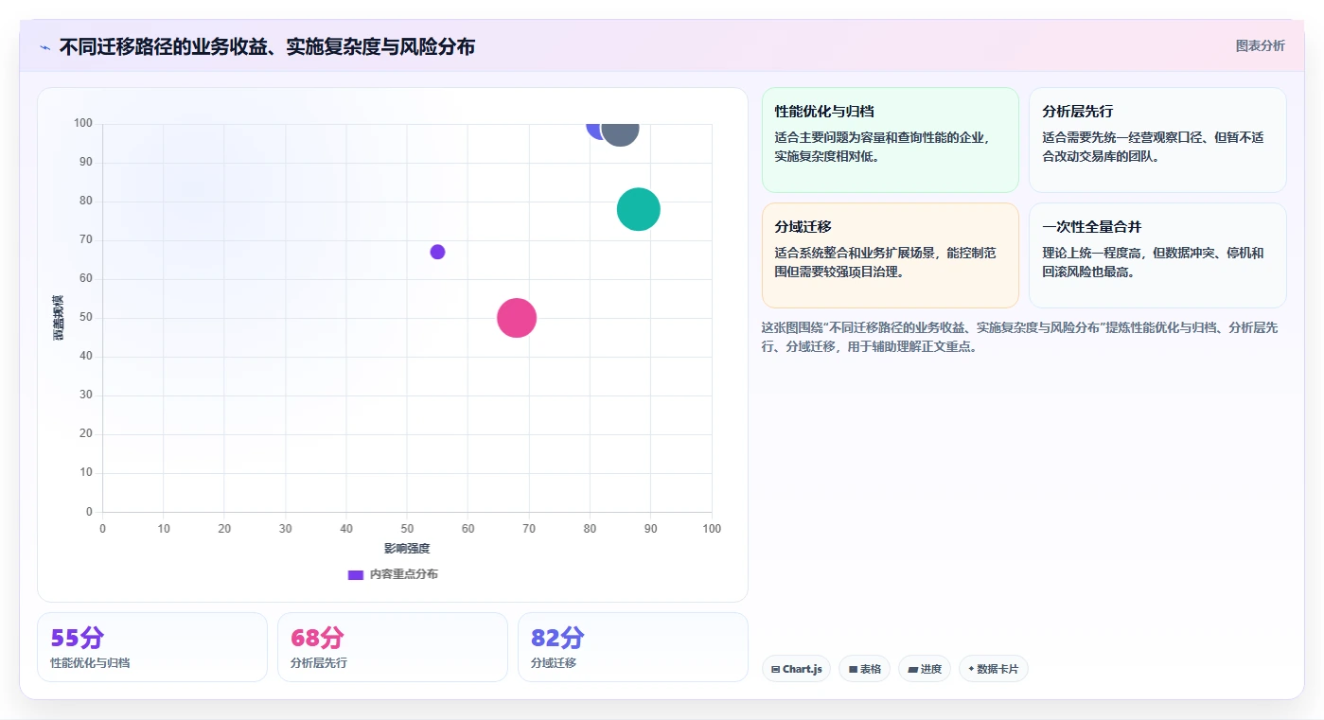Open the 分析层先行 description card
1324x720 pixels.
[1157, 140]
